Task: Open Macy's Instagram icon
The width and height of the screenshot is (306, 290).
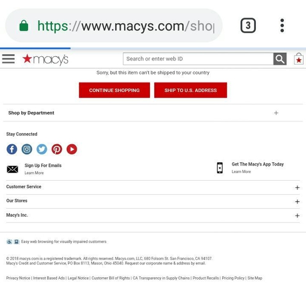Action: pyautogui.click(x=27, y=149)
